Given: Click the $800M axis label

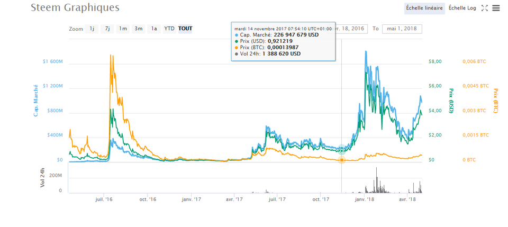Looking at the screenshot, I should [x=55, y=111].
